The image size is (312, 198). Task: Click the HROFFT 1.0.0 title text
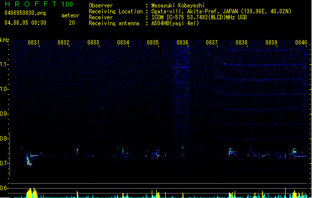click(x=39, y=4)
